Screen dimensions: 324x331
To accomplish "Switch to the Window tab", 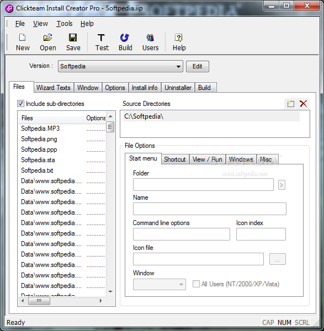I will (x=88, y=88).
